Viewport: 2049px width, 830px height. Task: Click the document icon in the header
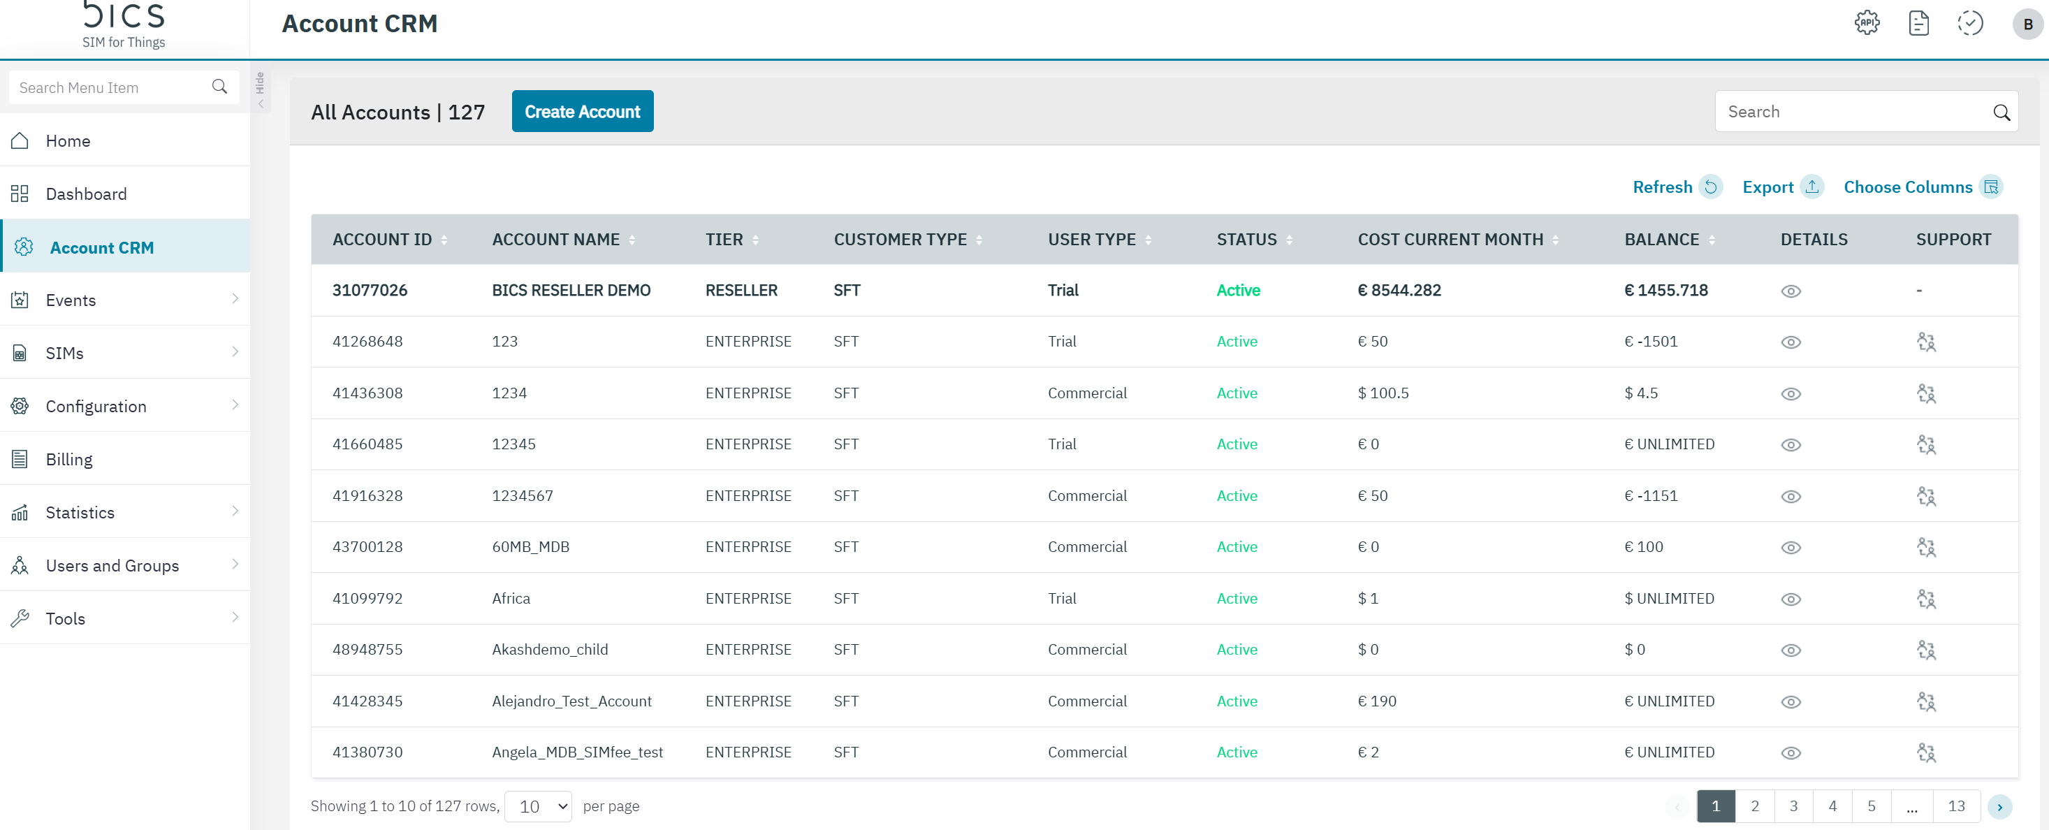(x=1918, y=23)
